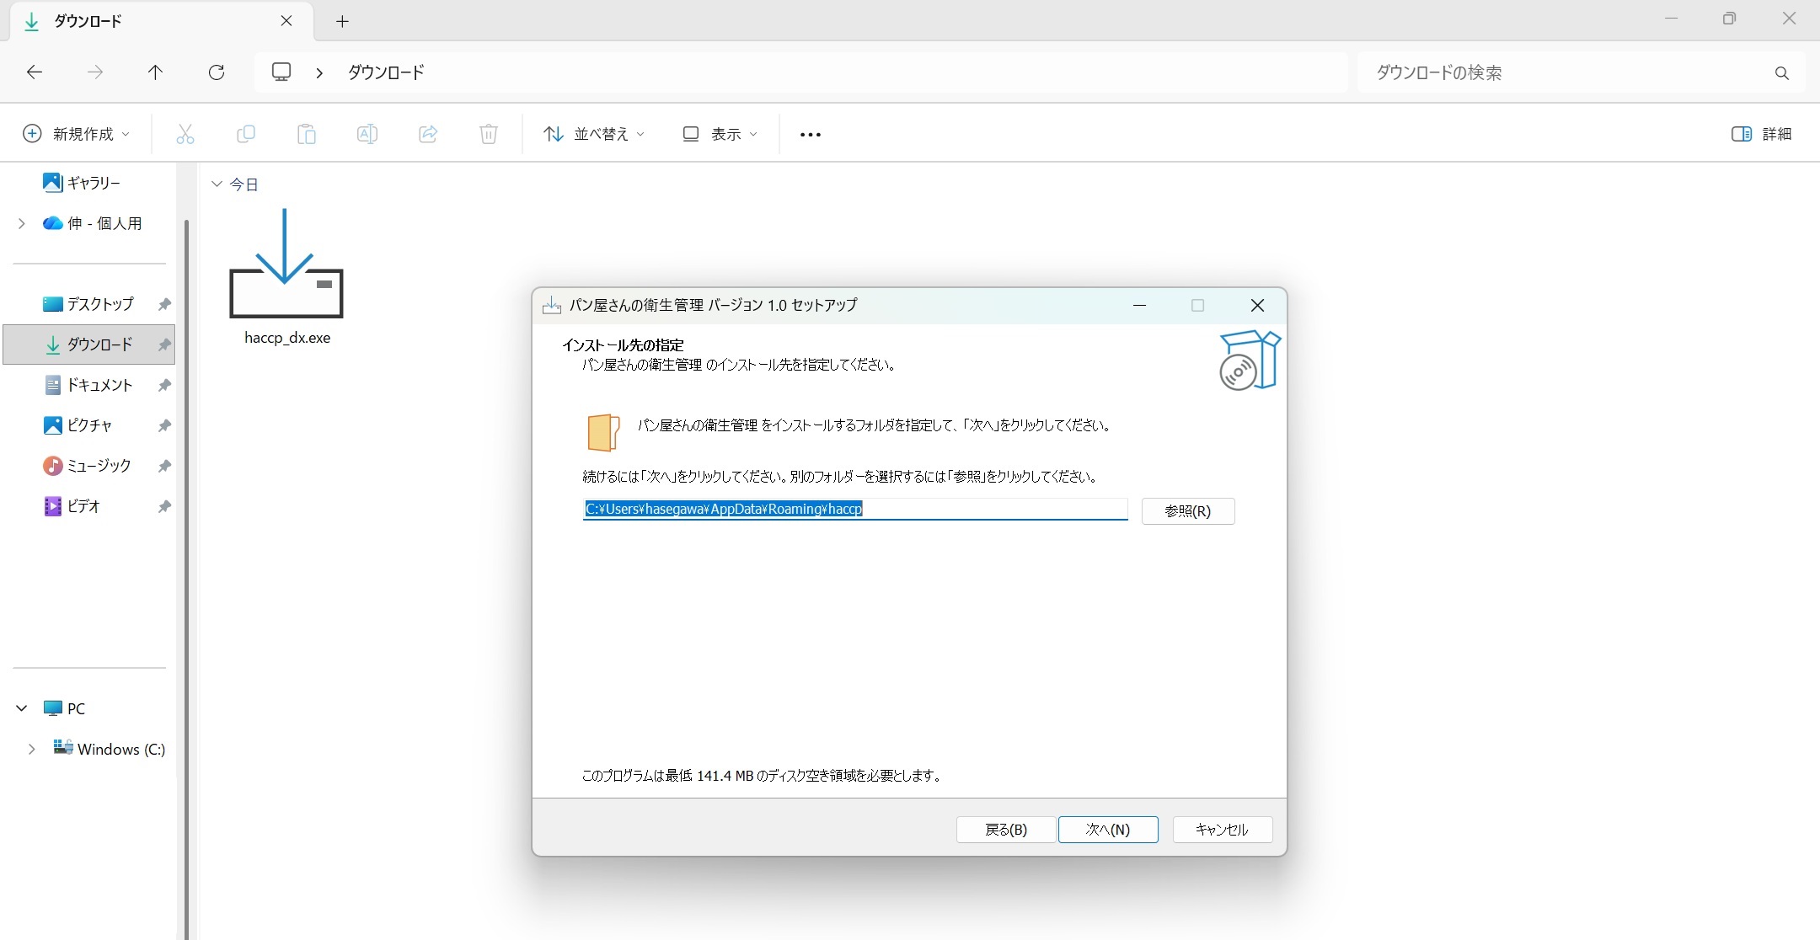The width and height of the screenshot is (1820, 940).
Task: Select the Rename icon
Action: [x=367, y=134]
